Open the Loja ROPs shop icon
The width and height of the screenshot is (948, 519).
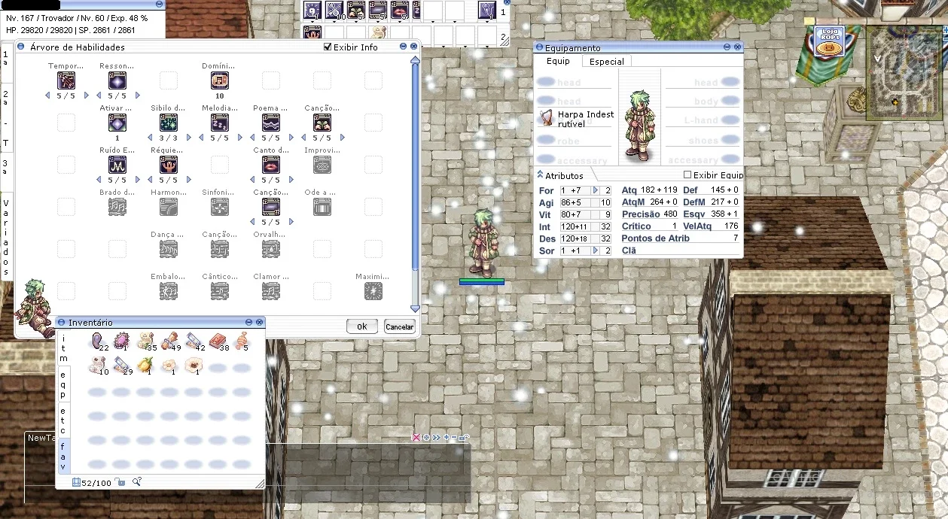point(830,41)
